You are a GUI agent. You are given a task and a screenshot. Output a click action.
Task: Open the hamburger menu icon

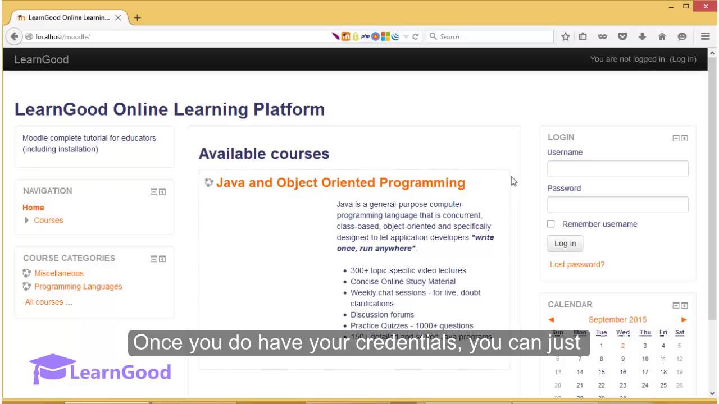click(x=706, y=36)
